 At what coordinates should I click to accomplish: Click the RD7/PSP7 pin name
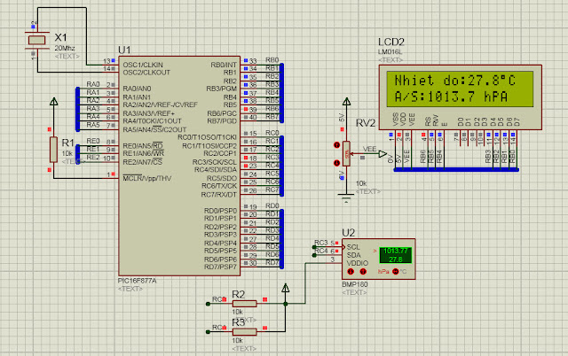220,267
